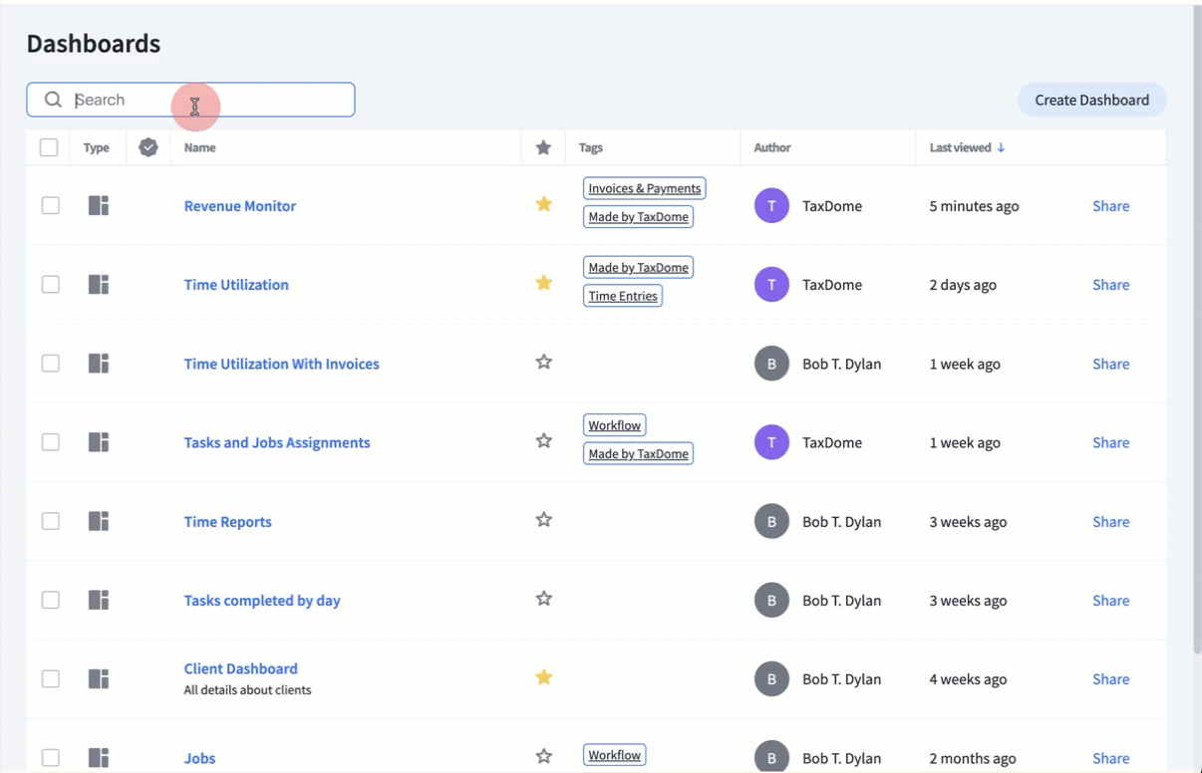Image resolution: width=1202 pixels, height=773 pixels.
Task: Sort by Author column header
Action: click(x=771, y=147)
